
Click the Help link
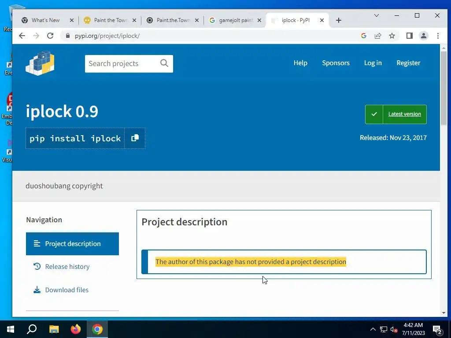[300, 63]
